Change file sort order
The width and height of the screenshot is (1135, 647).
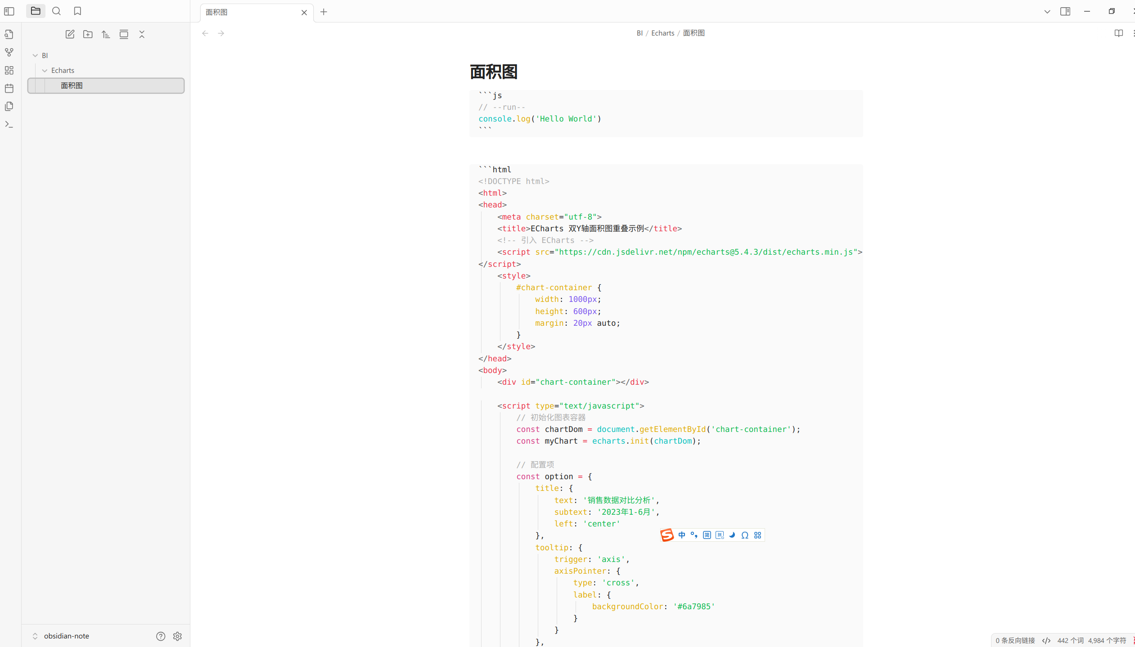[106, 34]
